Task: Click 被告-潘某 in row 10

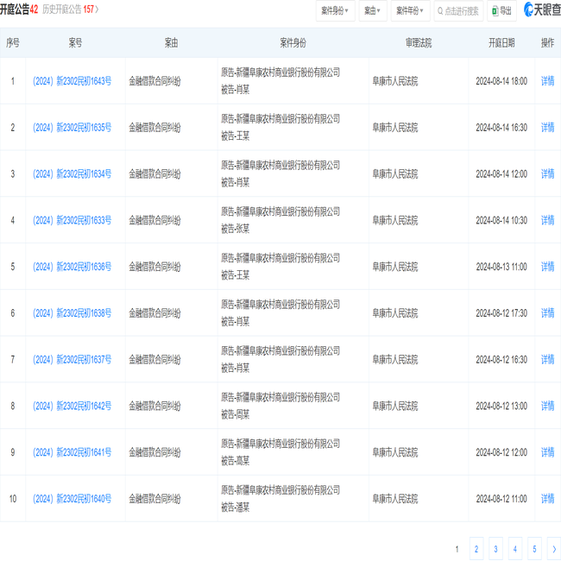Action: tap(235, 507)
